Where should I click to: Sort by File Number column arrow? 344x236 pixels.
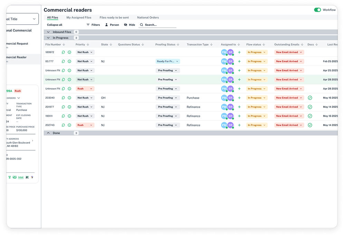tap(64, 45)
